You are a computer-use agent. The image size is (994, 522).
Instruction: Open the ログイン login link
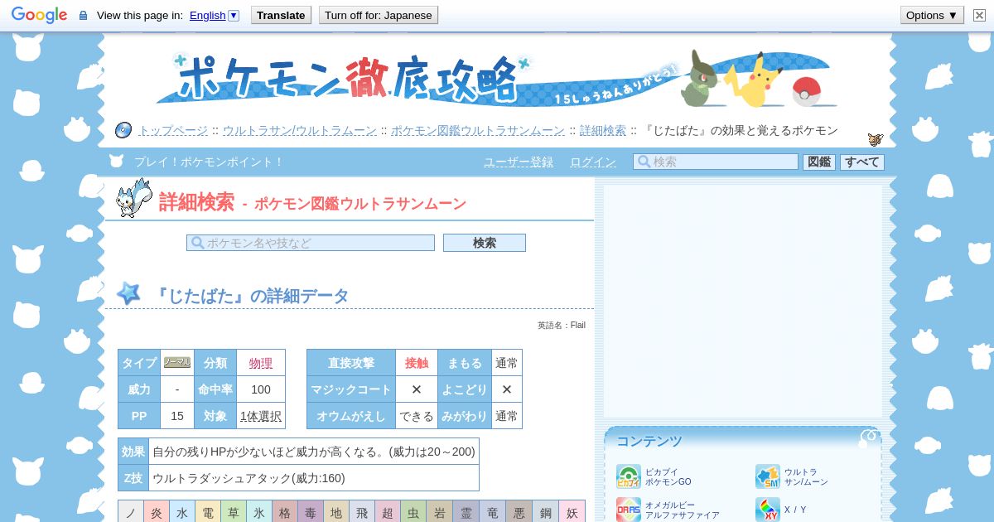coord(593,162)
